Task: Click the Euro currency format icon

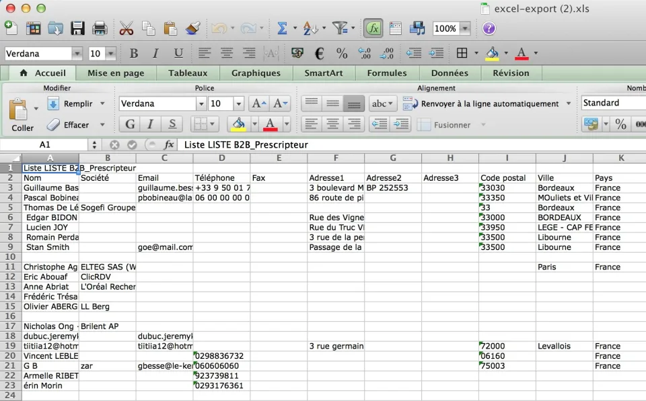Action: tap(319, 53)
